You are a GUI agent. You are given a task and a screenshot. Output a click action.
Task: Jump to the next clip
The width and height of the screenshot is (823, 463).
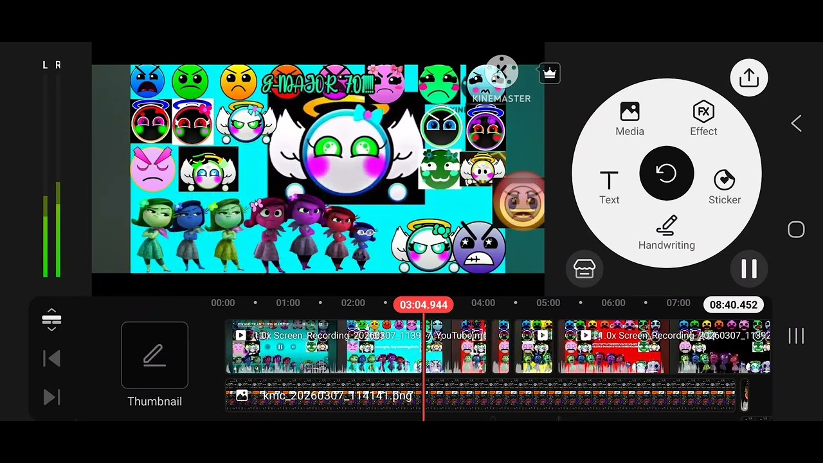pos(51,397)
